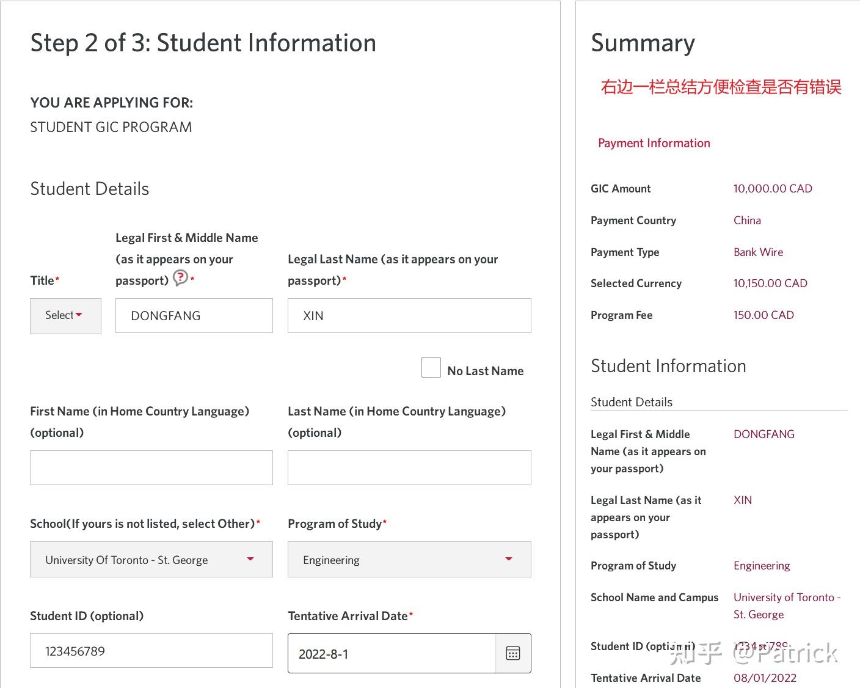
Task: Click the Legal First & Middle Name field
Action: (194, 316)
